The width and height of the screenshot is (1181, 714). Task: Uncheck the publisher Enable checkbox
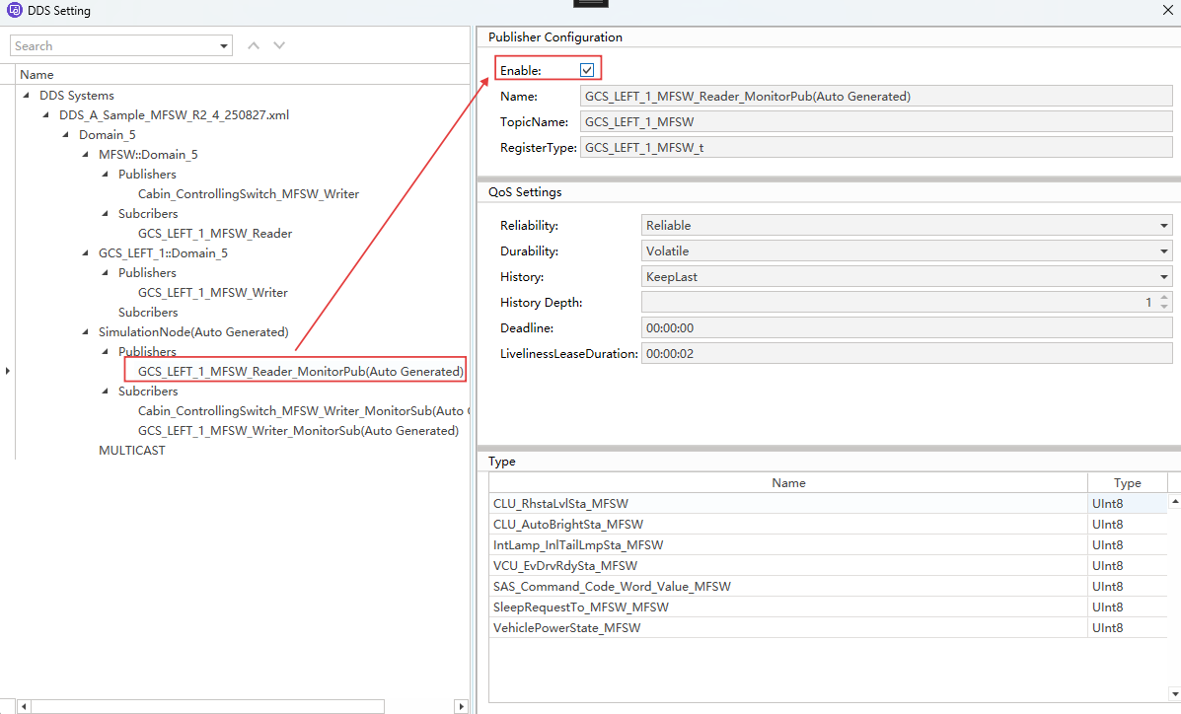coord(587,70)
